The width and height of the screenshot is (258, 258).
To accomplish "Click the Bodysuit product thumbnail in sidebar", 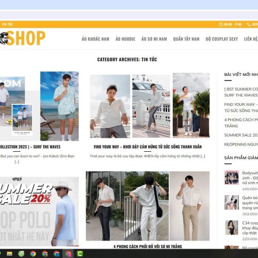I will pyautogui.click(x=232, y=178).
